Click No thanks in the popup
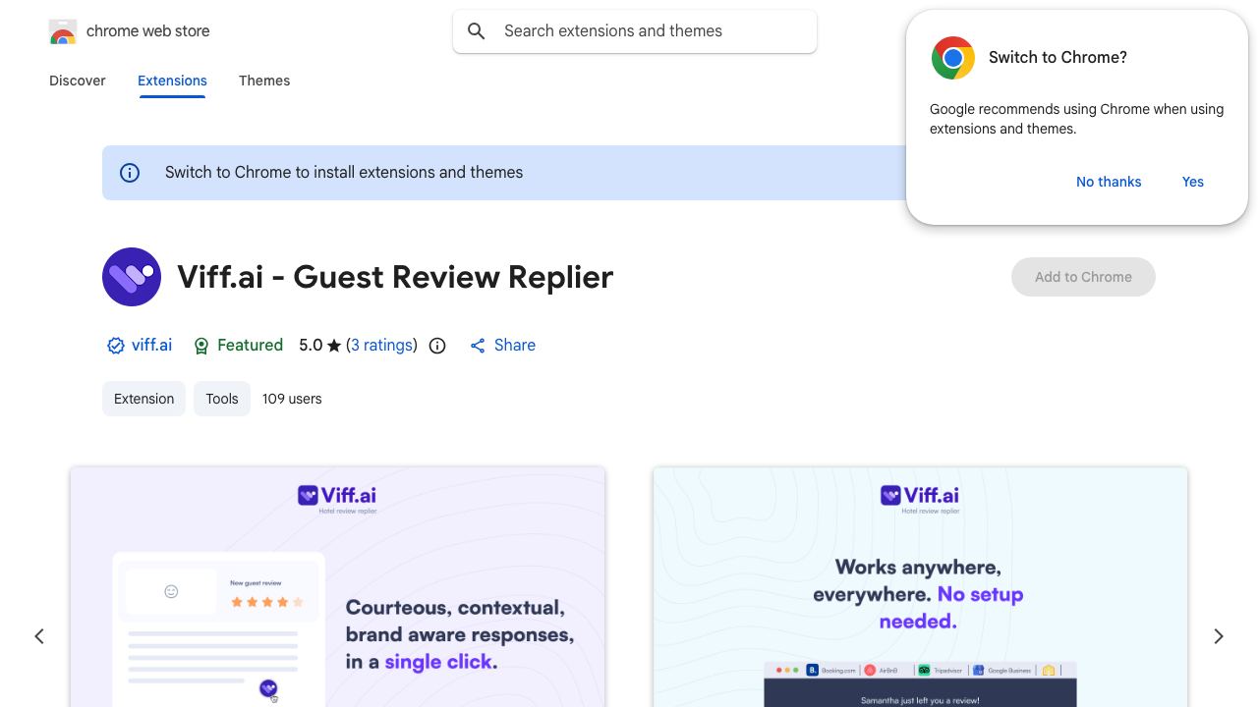This screenshot has height=707, width=1258. pyautogui.click(x=1109, y=182)
